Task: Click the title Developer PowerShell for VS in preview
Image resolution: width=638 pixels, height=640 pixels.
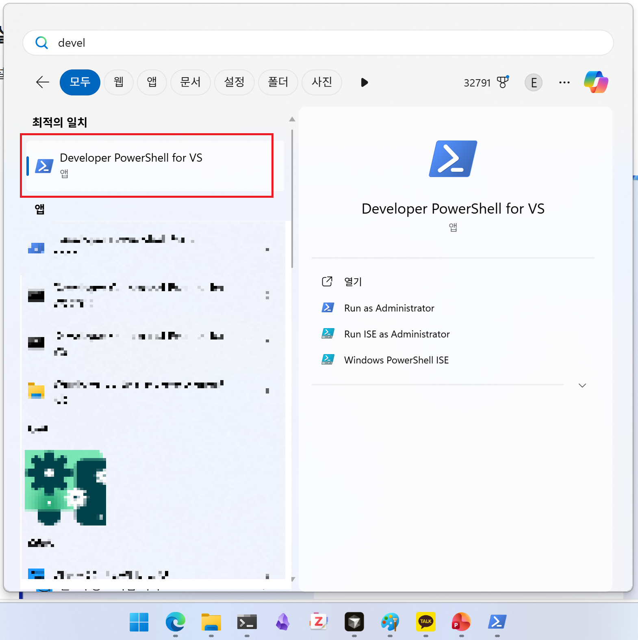Action: 453,209
